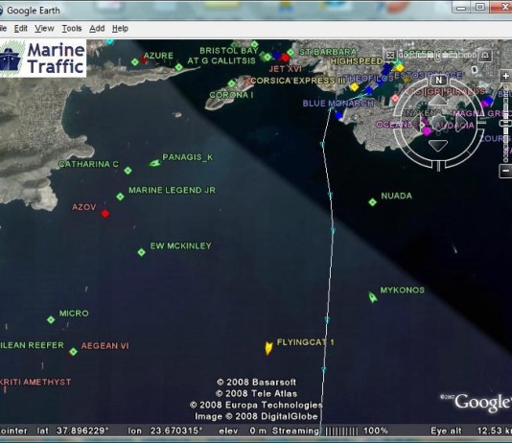Click the PANAGIS_K ship label
This screenshot has width=512, height=443.
pos(187,157)
